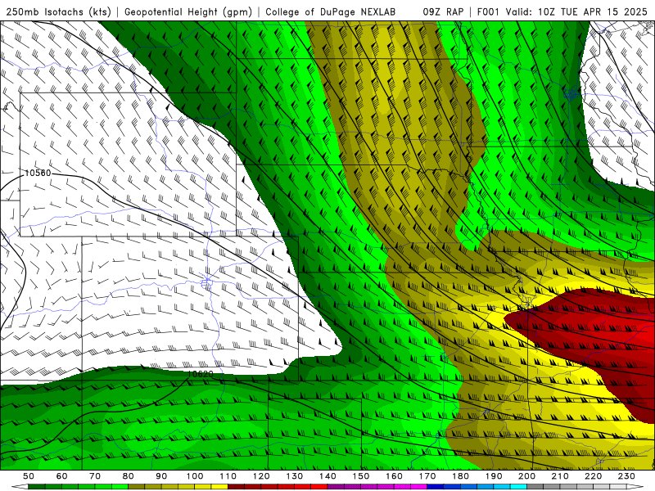The height and width of the screenshot is (491, 655).
Task: Pick the cyan swatch in the color bar
Action: (519, 487)
